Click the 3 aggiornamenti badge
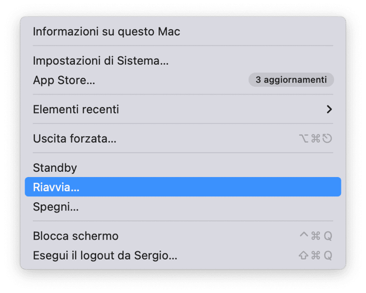 [291, 80]
